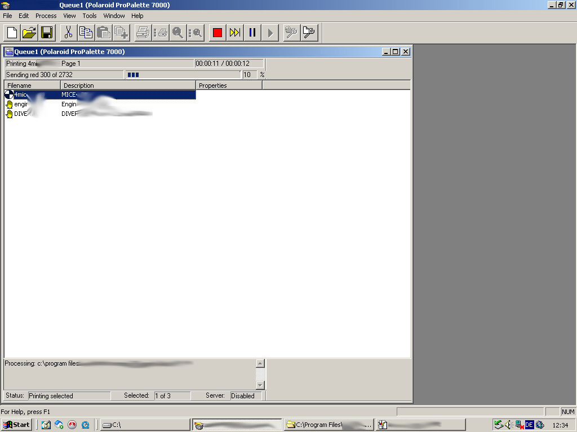Click the elapsed time field 00:00:11 / 00:00:12
The height and width of the screenshot is (432, 577).
[229, 64]
